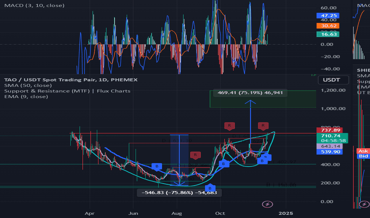
Task: Select the 469.41 (75.19%) measurement label
Action: (x=250, y=93)
